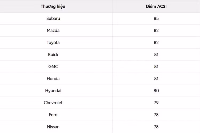The width and height of the screenshot is (200, 133).
Task: Select the Mazda brand cell
Action: [53, 31]
